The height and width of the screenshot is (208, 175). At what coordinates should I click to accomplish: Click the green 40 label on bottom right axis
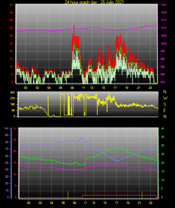pyautogui.click(x=163, y=128)
